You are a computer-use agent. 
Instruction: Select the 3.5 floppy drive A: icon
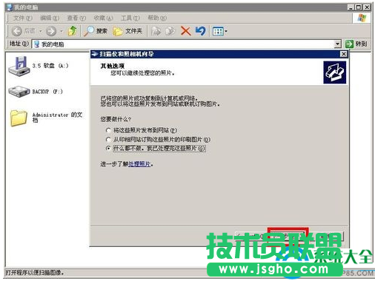[19, 66]
